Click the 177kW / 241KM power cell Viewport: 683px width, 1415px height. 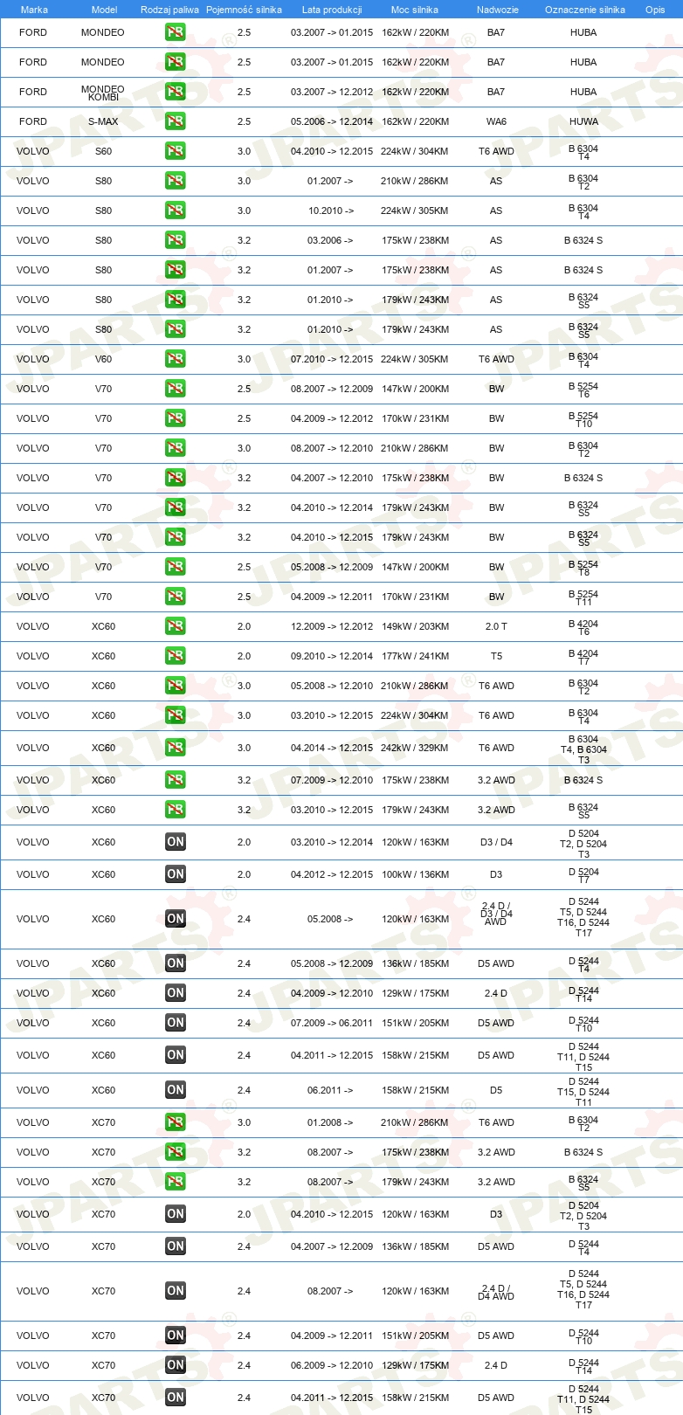(x=415, y=656)
